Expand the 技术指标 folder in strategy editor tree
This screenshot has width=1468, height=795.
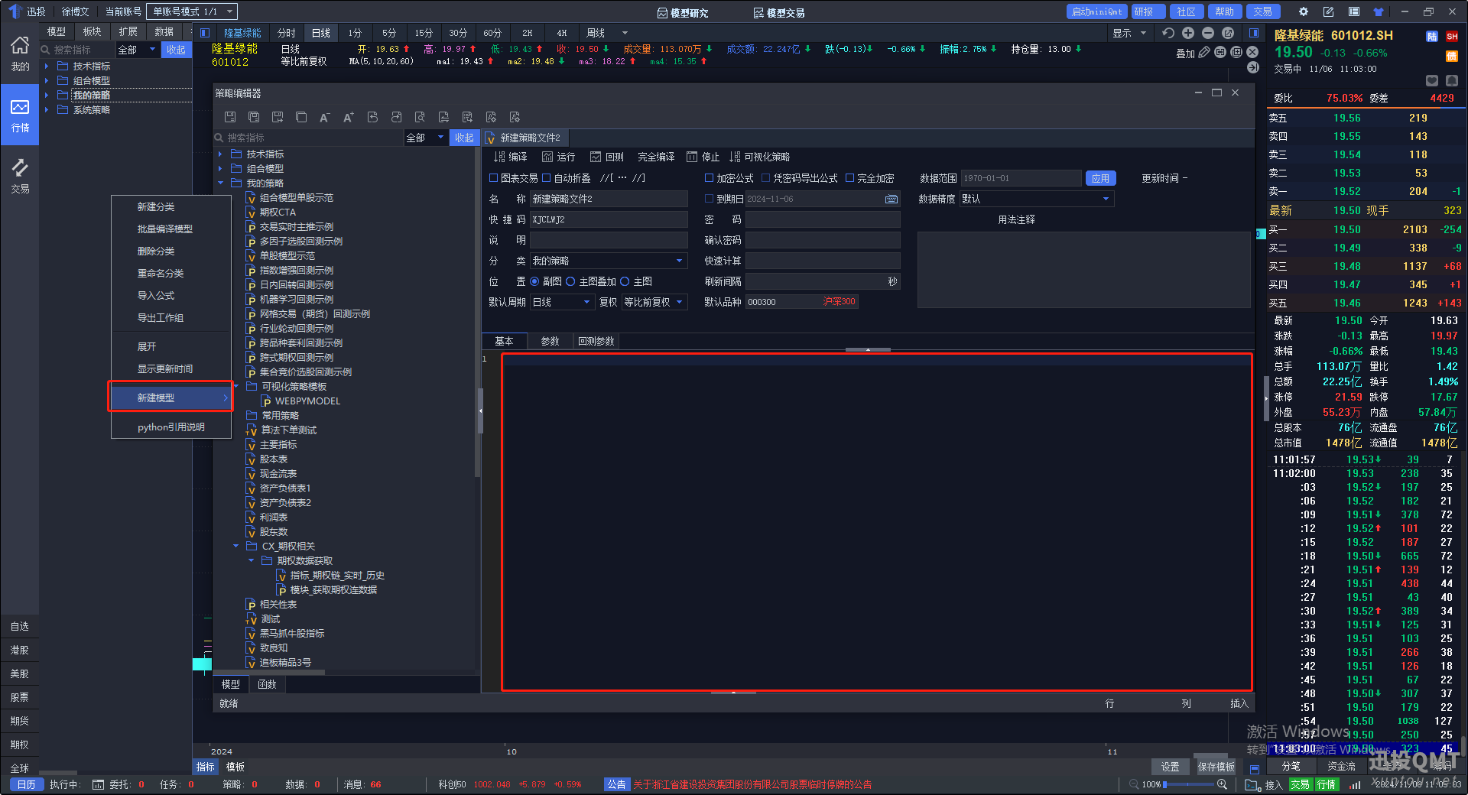point(220,154)
